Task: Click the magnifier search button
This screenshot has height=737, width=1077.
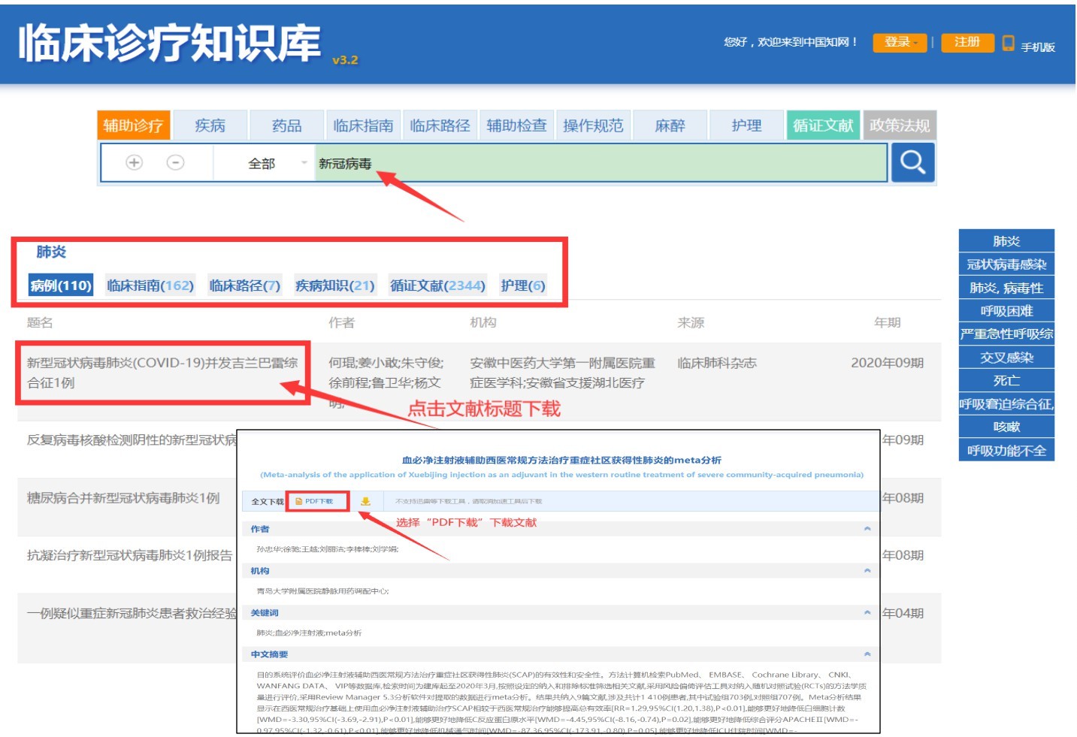Action: (x=912, y=162)
